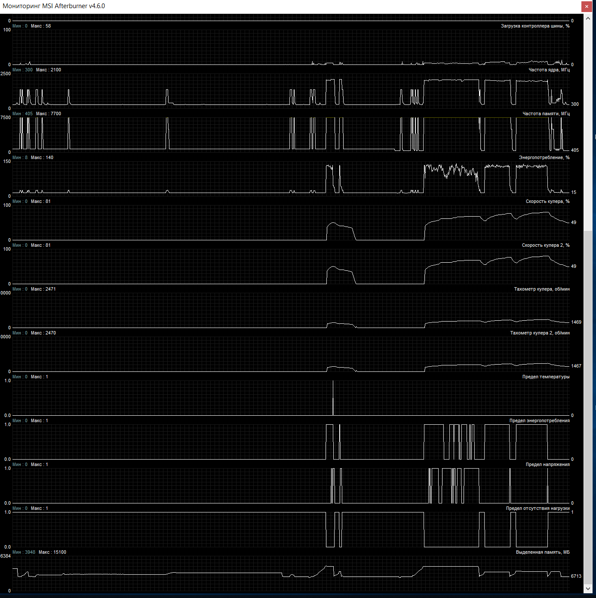
Task: Click the 'Макс : 58' bus load value
Action: point(41,26)
